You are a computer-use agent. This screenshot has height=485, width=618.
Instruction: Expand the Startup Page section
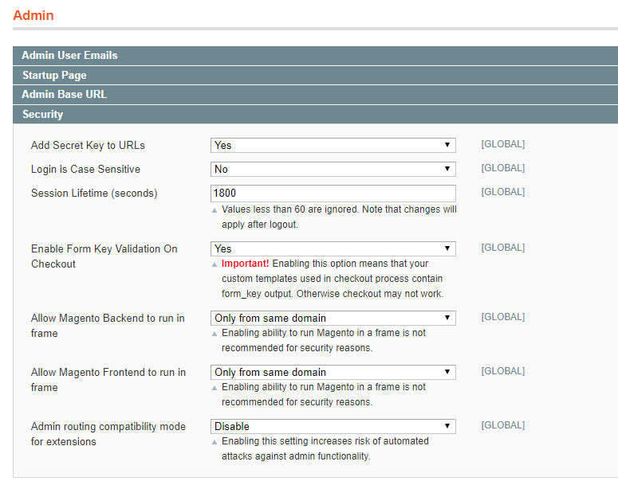point(54,76)
